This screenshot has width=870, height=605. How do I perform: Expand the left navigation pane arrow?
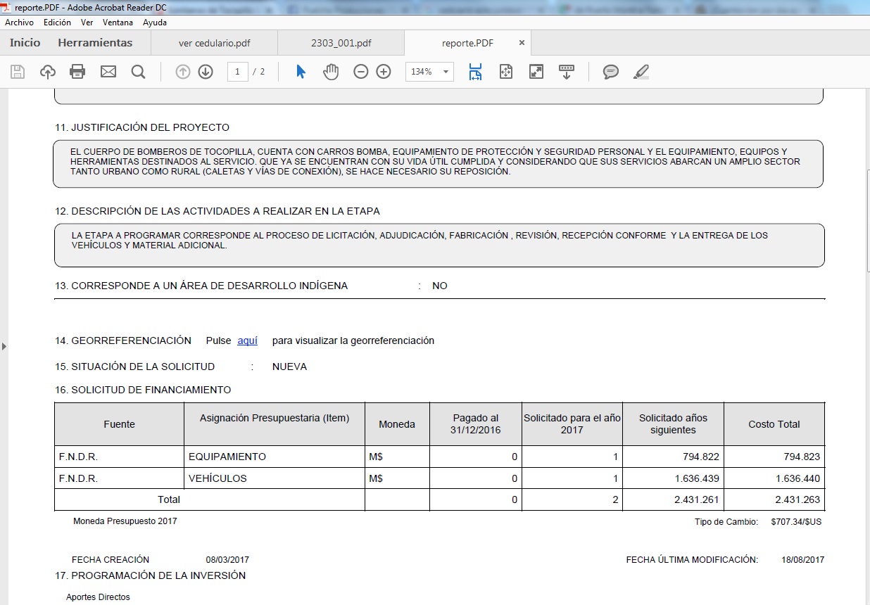(x=4, y=346)
